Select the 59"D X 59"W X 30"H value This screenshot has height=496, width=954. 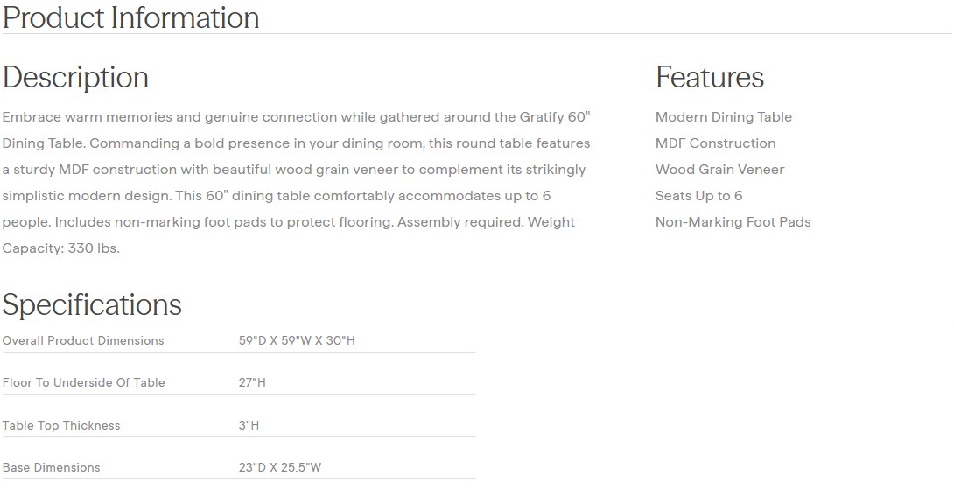(297, 340)
